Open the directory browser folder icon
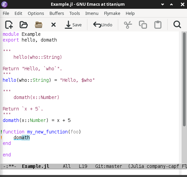187x177 pixels. tap(39, 25)
